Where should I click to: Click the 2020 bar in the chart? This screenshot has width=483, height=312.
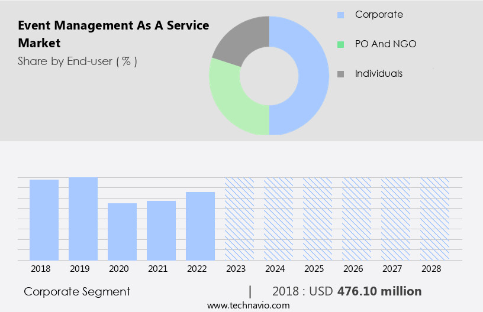[123, 231]
